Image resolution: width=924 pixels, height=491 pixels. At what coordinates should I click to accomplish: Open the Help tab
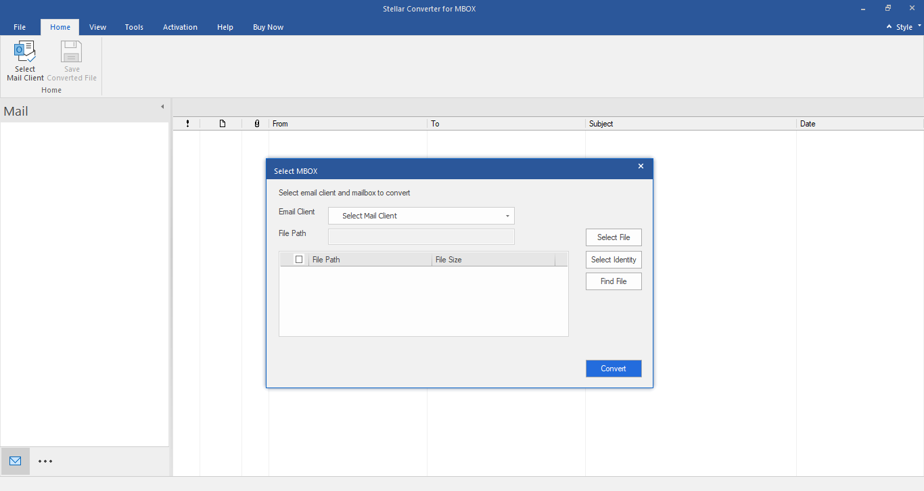[225, 27]
